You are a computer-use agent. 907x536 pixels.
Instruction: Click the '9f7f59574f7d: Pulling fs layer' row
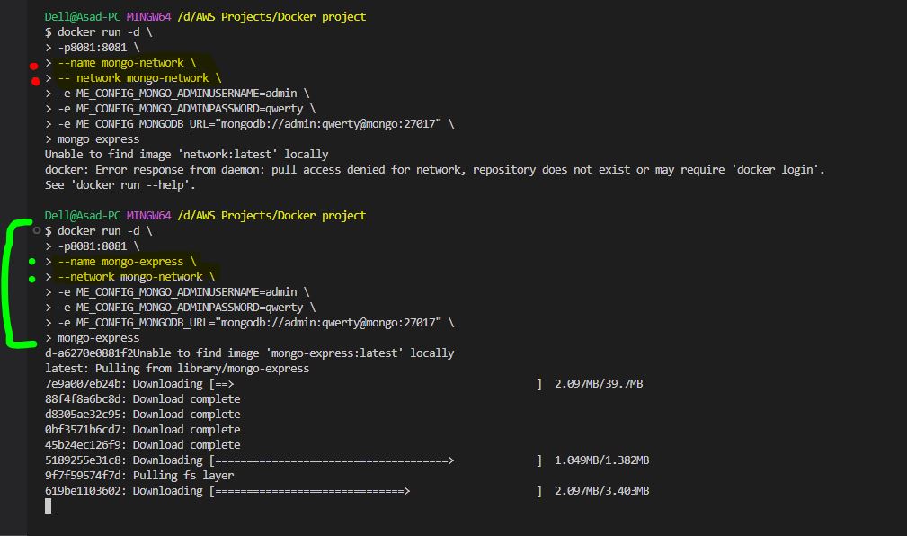pos(139,476)
